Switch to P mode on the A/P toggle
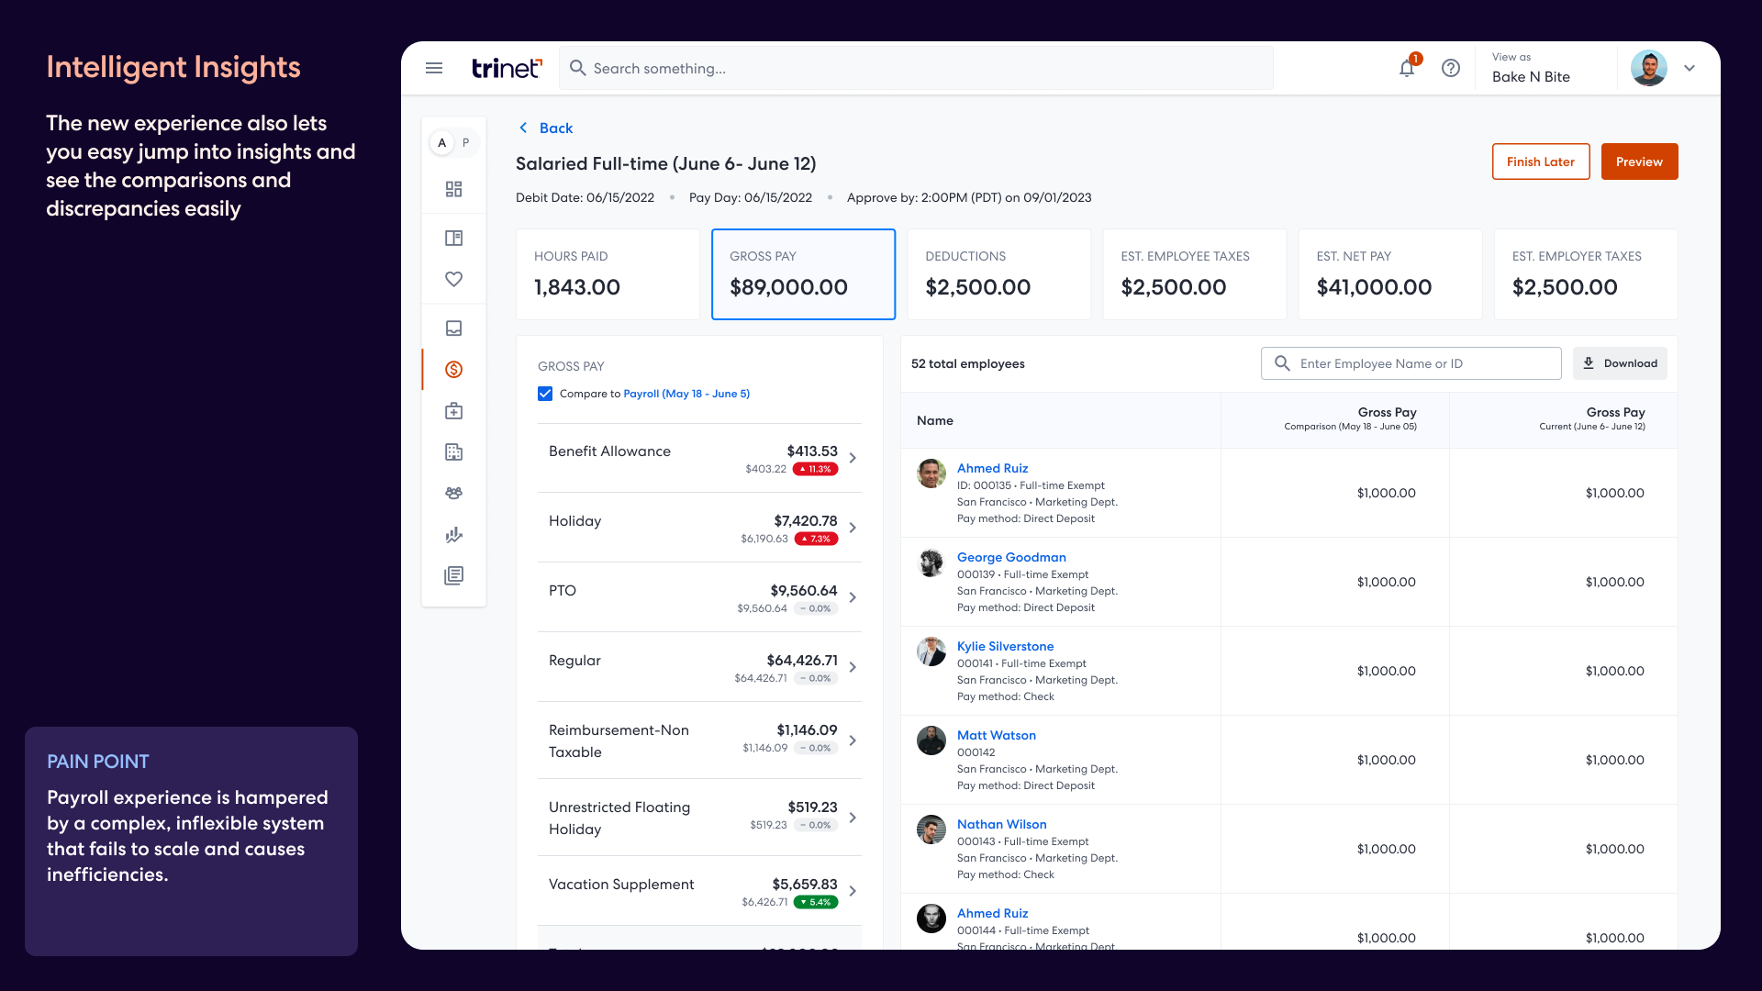The height and width of the screenshot is (991, 1762). click(466, 142)
